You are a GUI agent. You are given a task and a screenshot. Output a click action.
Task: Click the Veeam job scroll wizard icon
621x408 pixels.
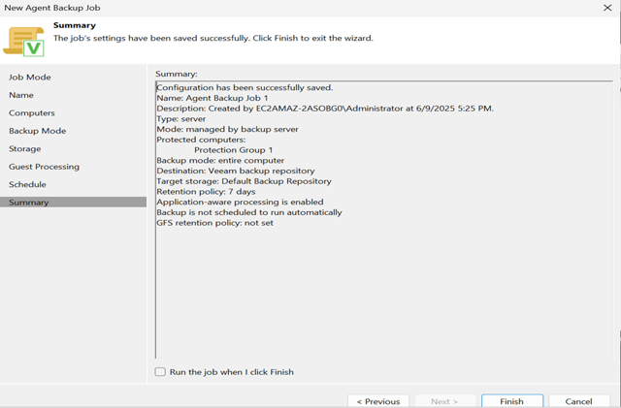[23, 42]
